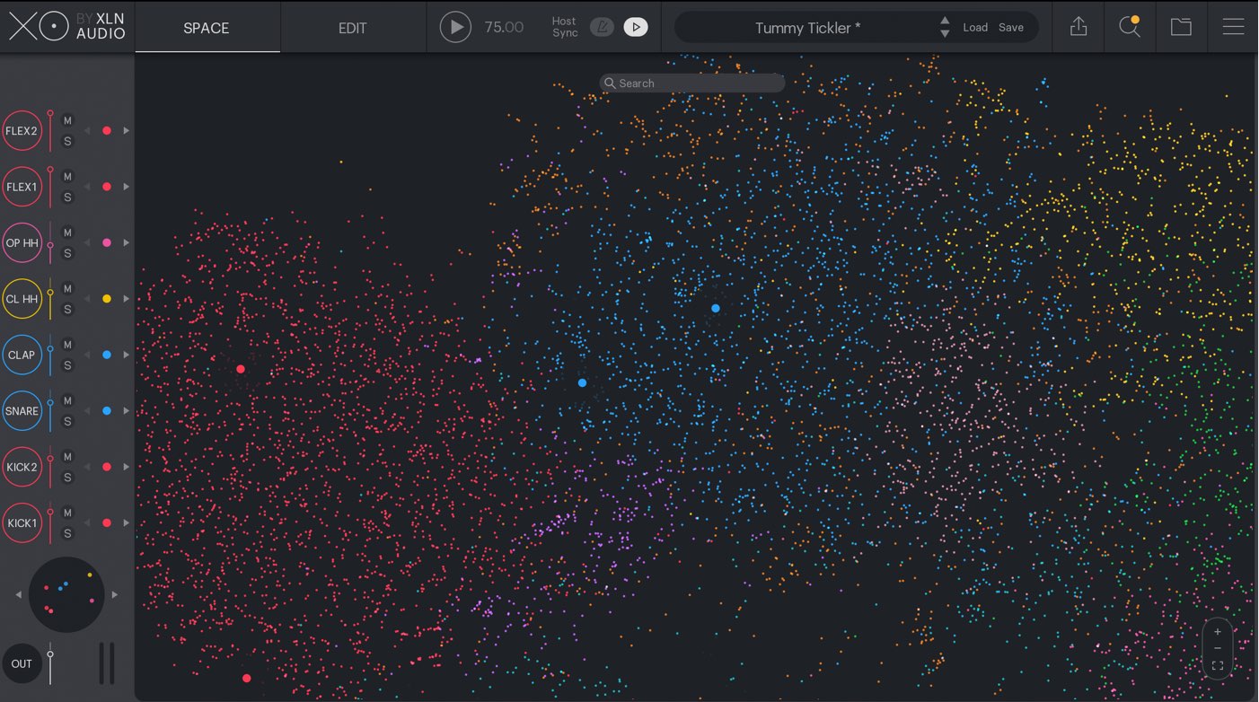The width and height of the screenshot is (1259, 702).
Task: Mute the KICK1 channel
Action: [x=67, y=513]
